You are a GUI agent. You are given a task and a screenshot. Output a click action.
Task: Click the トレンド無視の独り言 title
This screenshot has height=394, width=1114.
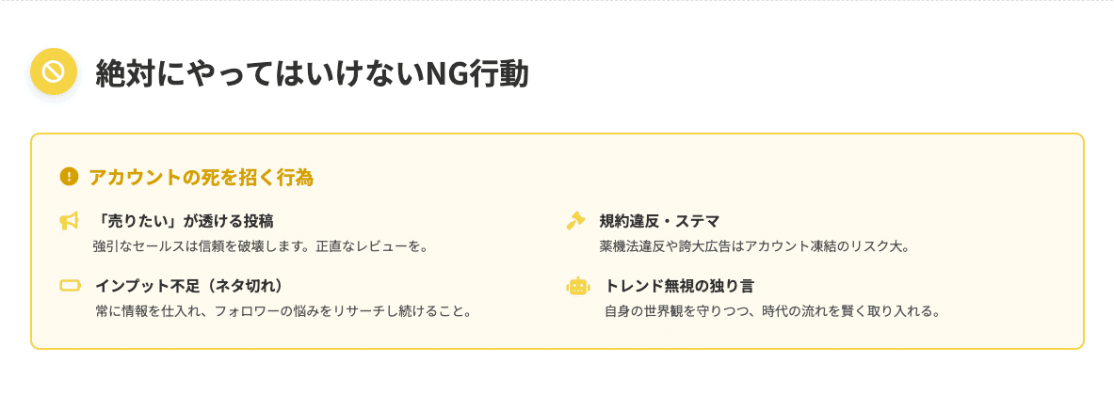(679, 285)
